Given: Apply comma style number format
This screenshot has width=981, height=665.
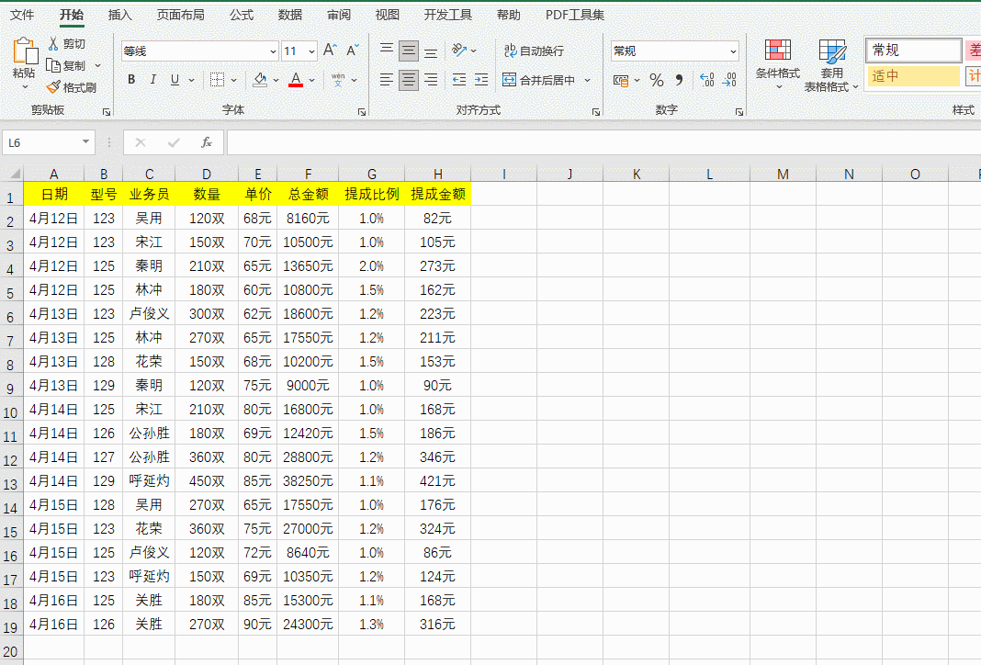Looking at the screenshot, I should tap(680, 80).
